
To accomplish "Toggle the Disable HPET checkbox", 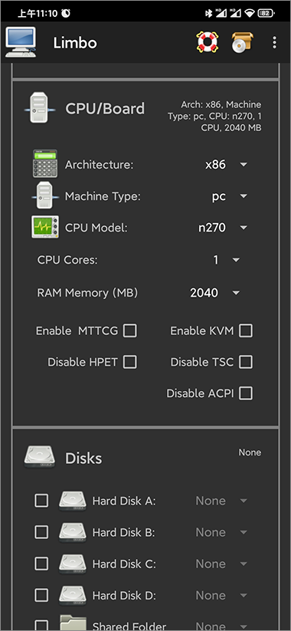I will coord(130,362).
